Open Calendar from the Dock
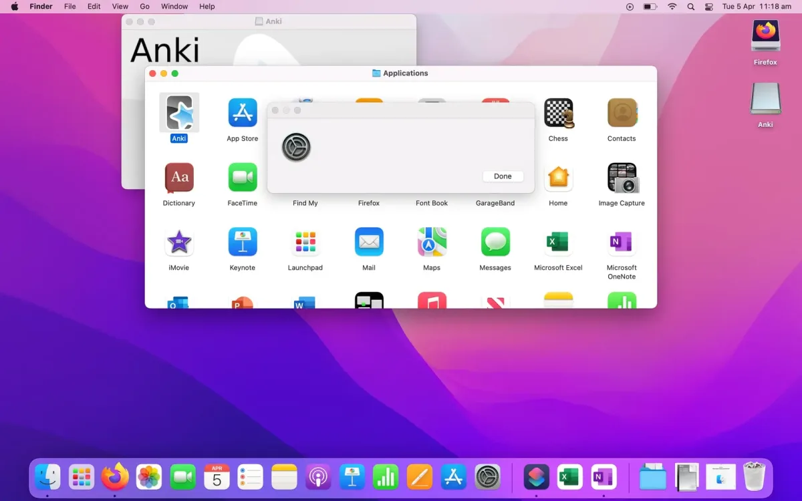This screenshot has width=802, height=501. point(217,477)
